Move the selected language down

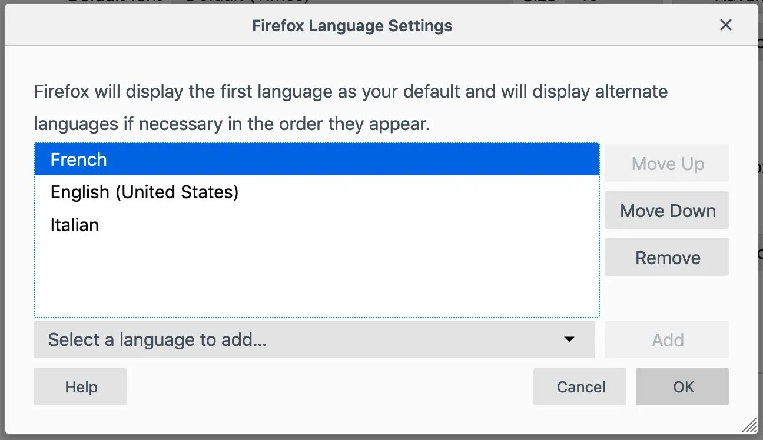[666, 211]
